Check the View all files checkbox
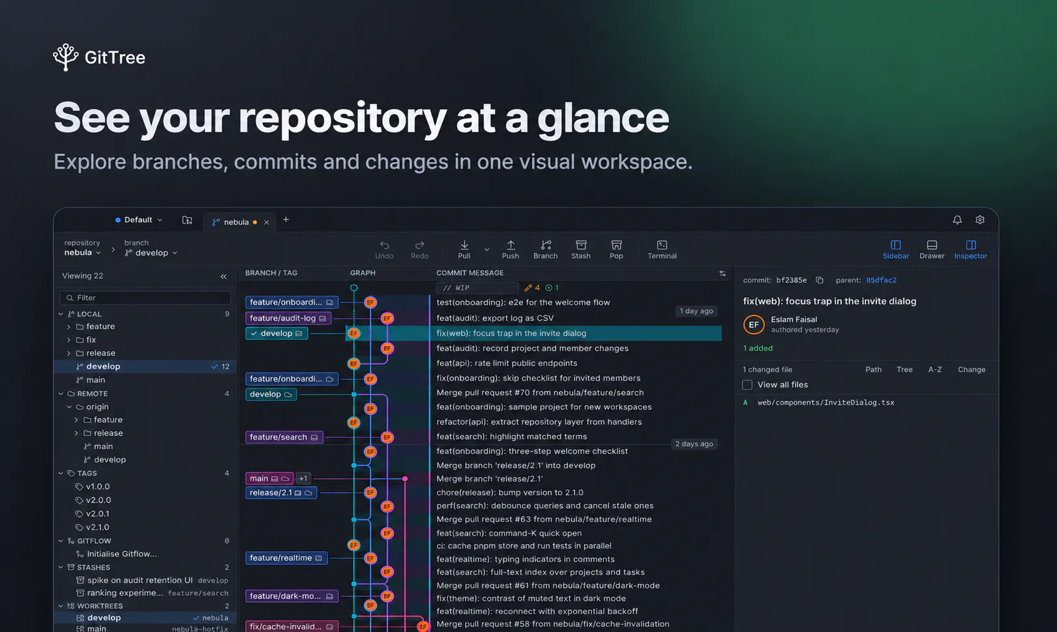Screen dimensions: 1057x632 click(x=747, y=385)
